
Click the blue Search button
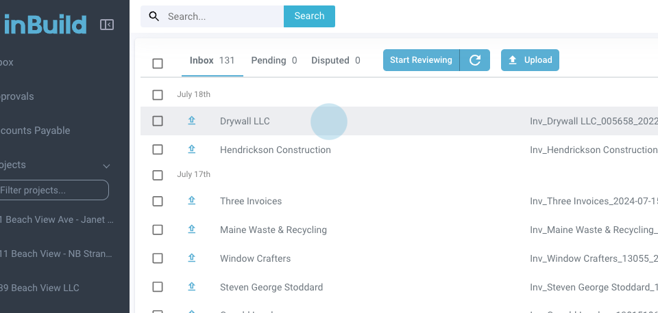(x=309, y=16)
